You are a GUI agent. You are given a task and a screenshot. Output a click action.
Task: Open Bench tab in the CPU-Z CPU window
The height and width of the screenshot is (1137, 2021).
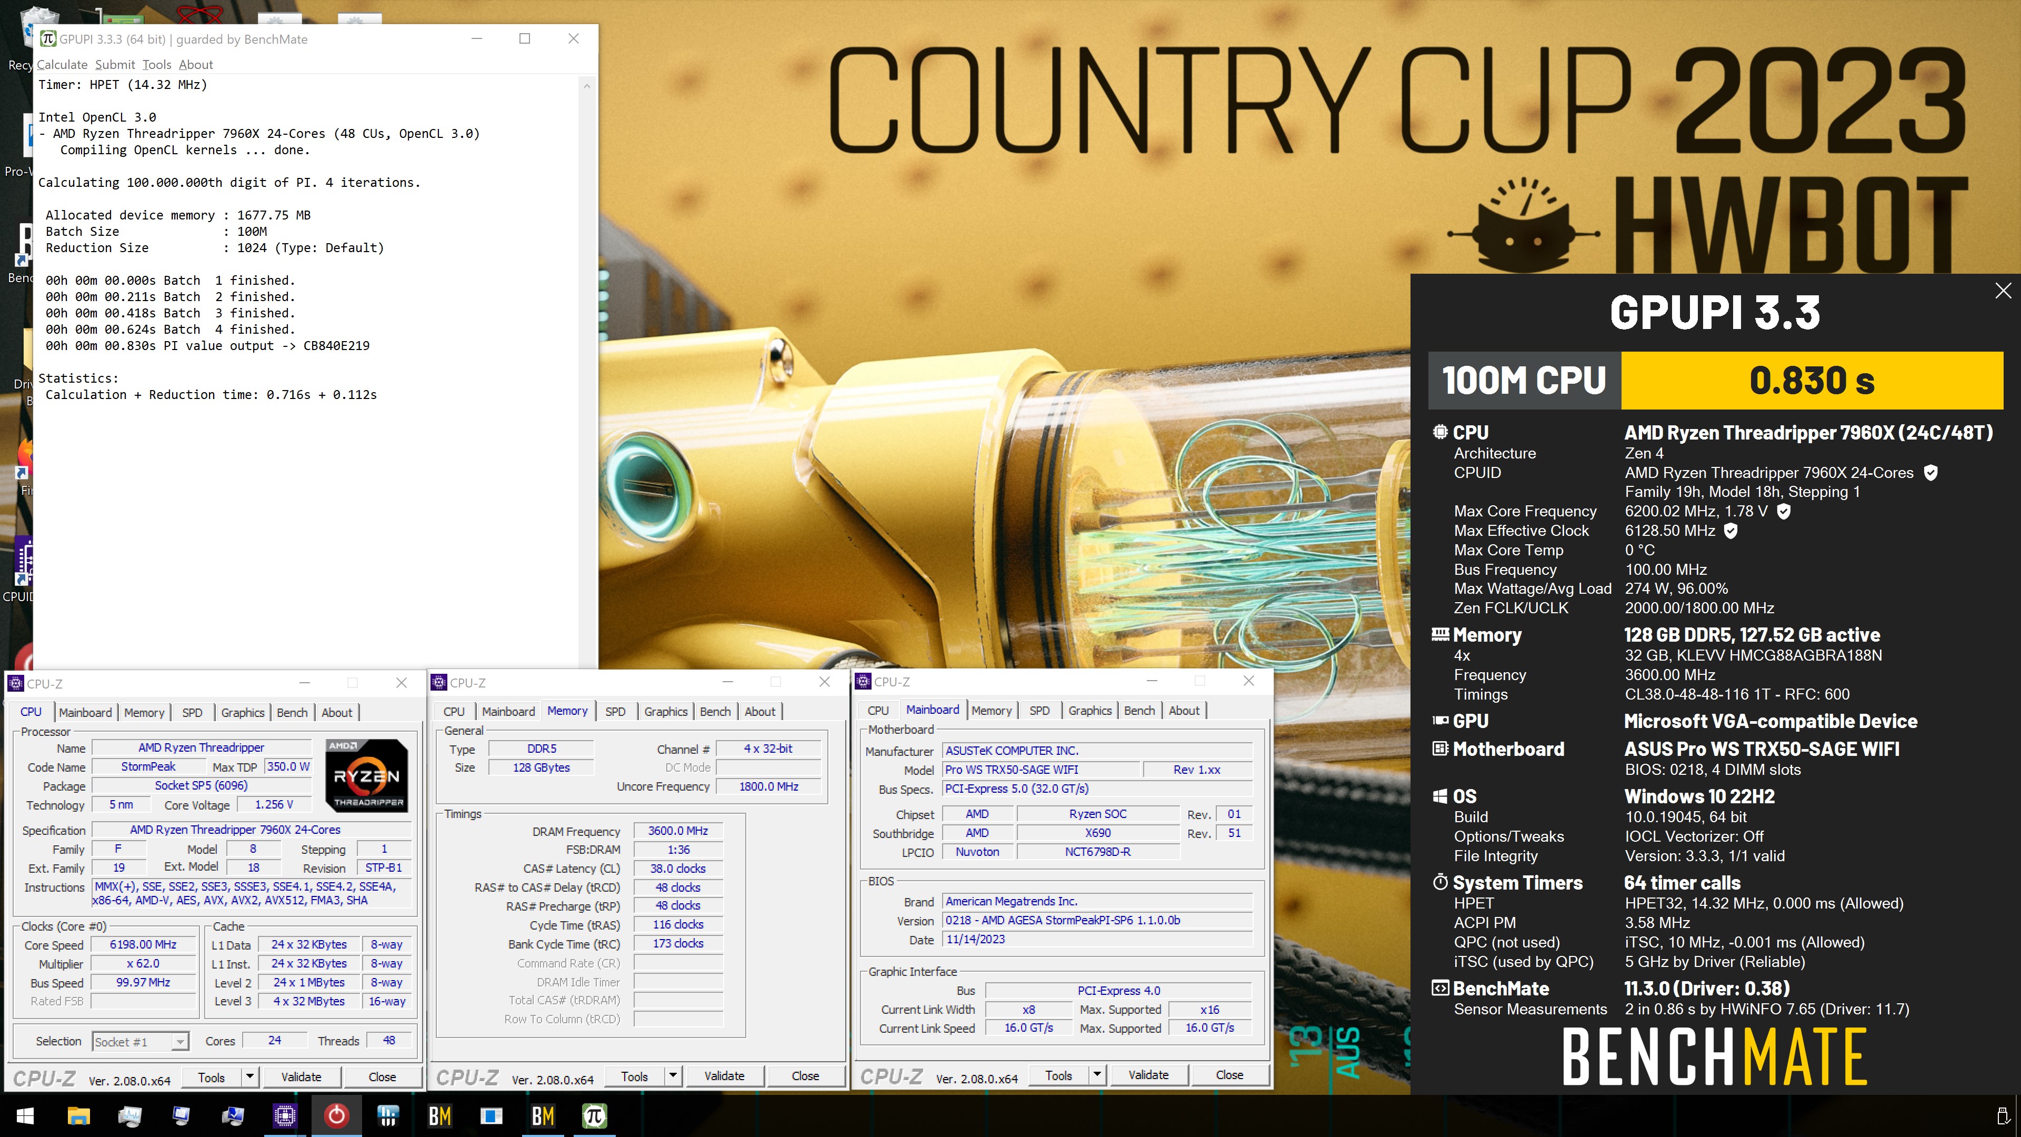(x=292, y=713)
